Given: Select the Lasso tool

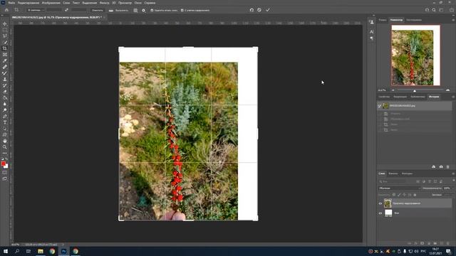Looking at the screenshot, I should pos(5,36).
